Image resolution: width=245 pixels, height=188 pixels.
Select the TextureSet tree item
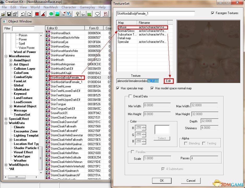[22, 115]
